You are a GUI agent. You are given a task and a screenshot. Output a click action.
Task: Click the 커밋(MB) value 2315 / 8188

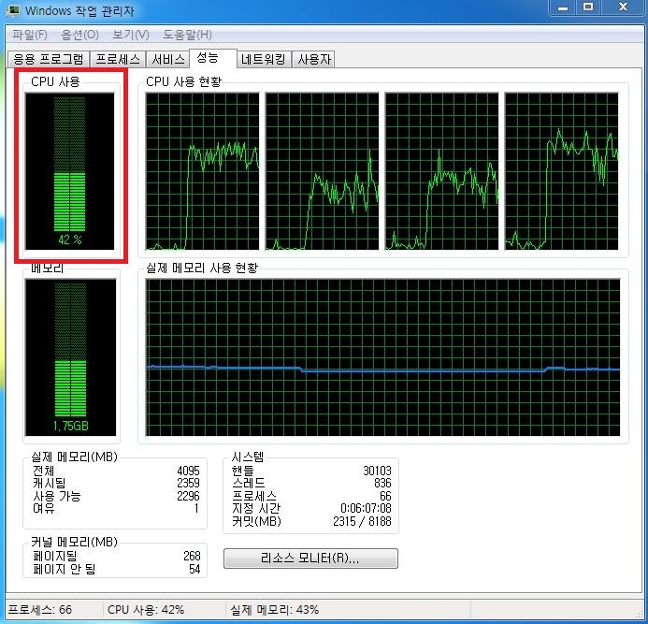coord(362,521)
